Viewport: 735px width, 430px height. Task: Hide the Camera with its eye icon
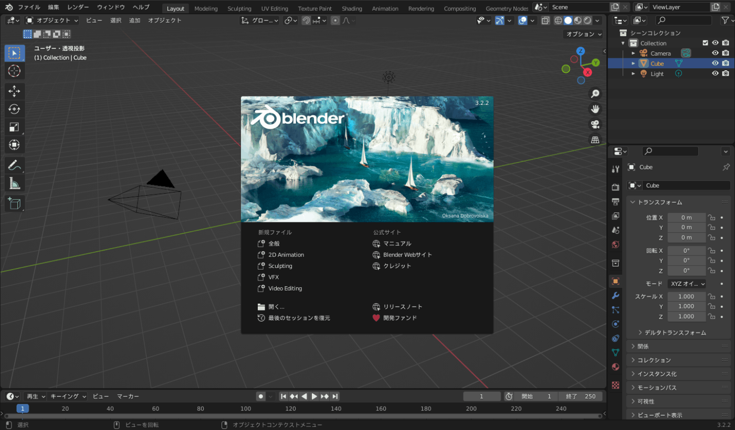click(x=715, y=53)
